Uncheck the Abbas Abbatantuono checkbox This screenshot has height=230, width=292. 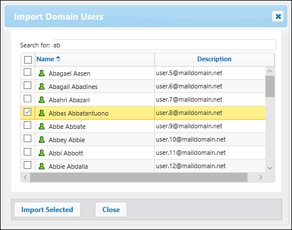coord(27,112)
